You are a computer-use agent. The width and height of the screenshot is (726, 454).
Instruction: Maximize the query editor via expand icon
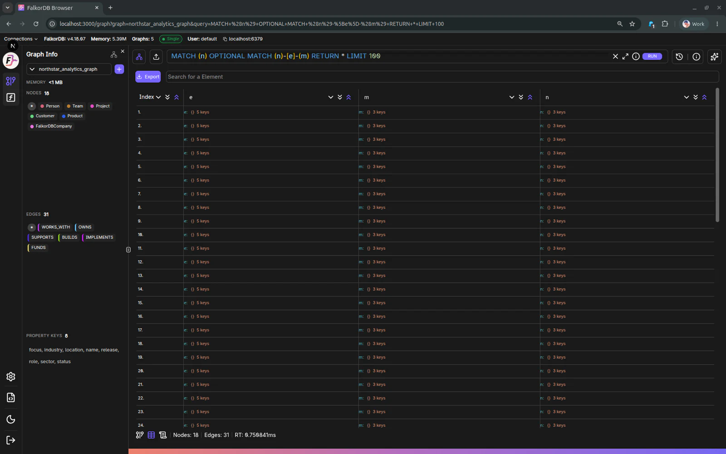pos(625,56)
